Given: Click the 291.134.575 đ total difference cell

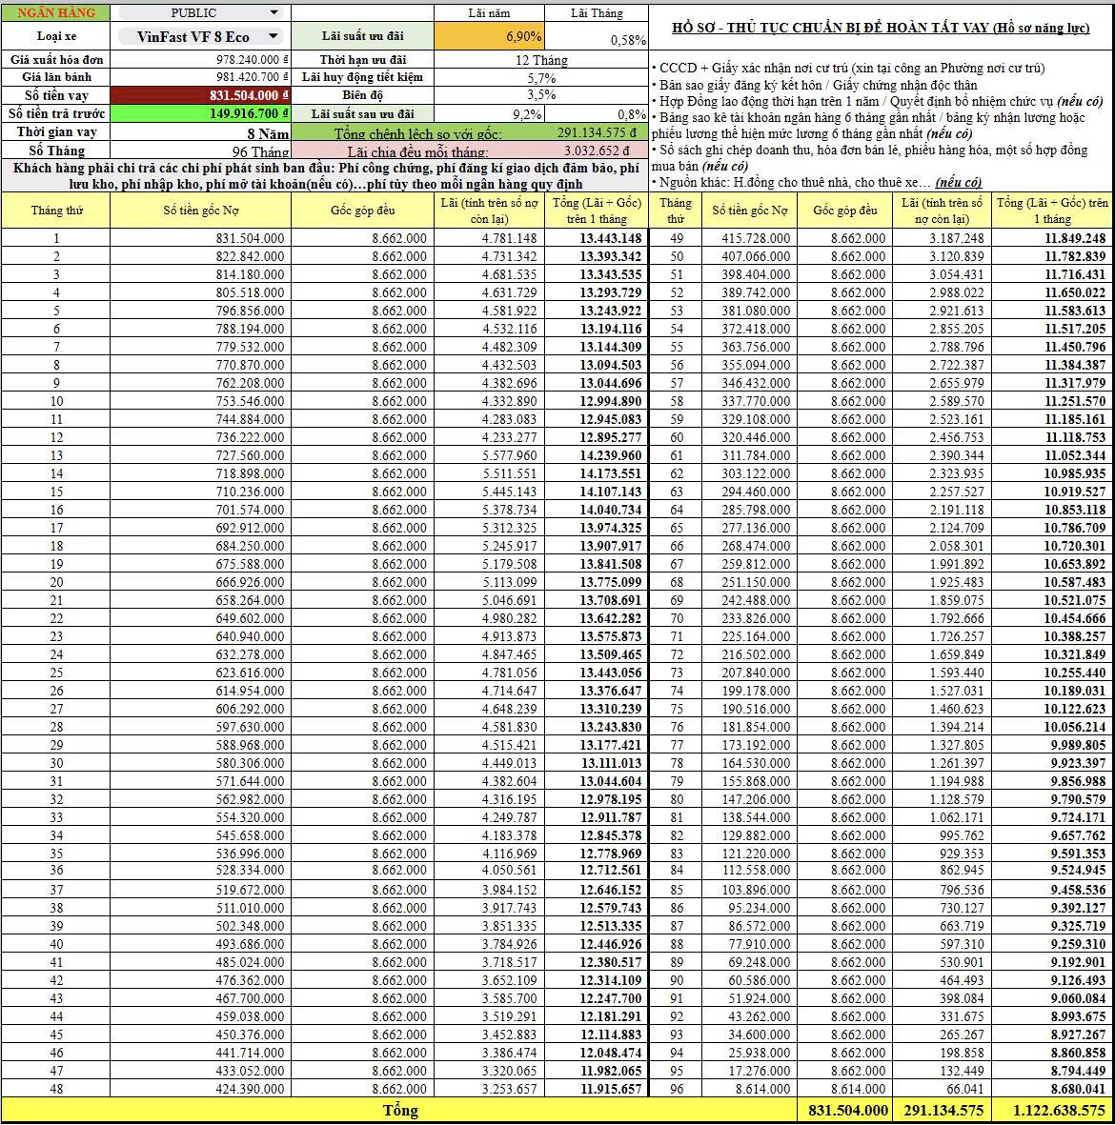Looking at the screenshot, I should click(596, 132).
